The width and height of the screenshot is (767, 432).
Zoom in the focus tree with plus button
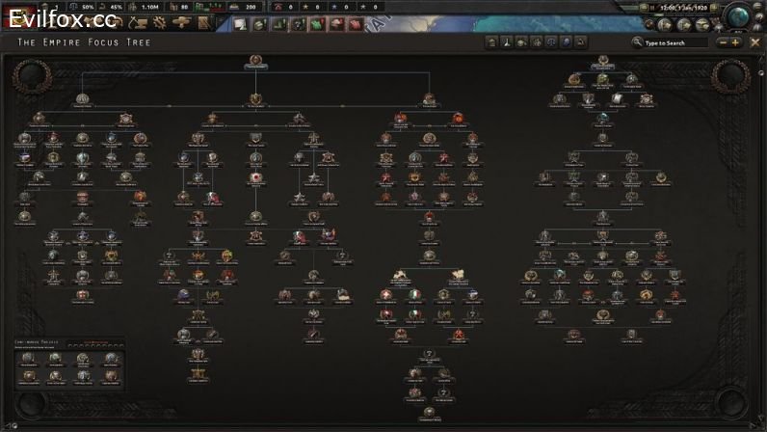[736, 42]
